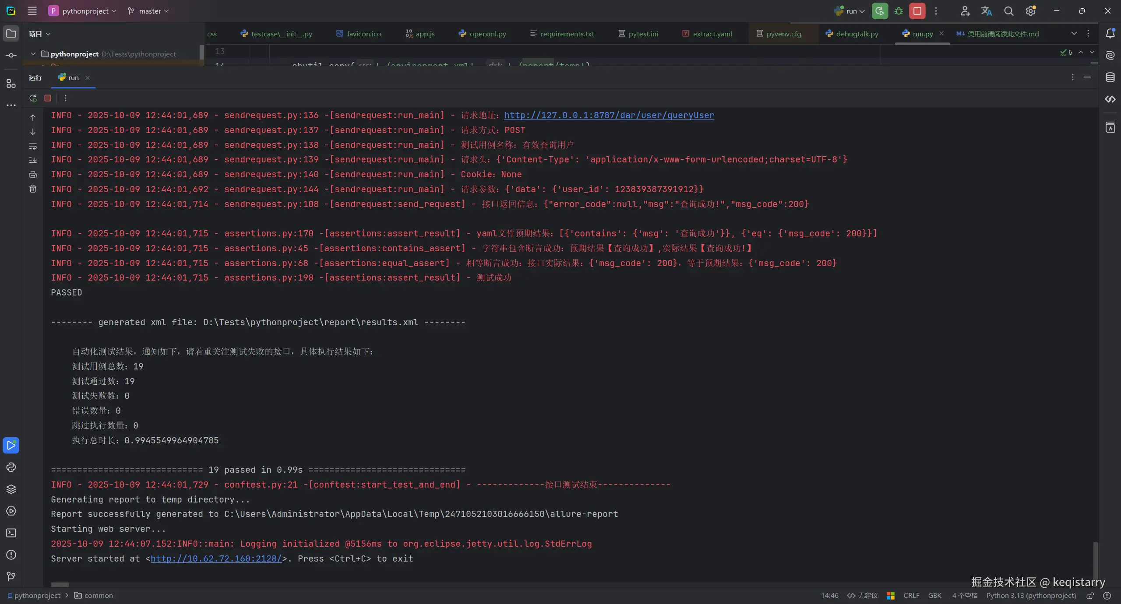Stop the process with red console square
Screen dimensions: 1121x604
(x=48, y=98)
